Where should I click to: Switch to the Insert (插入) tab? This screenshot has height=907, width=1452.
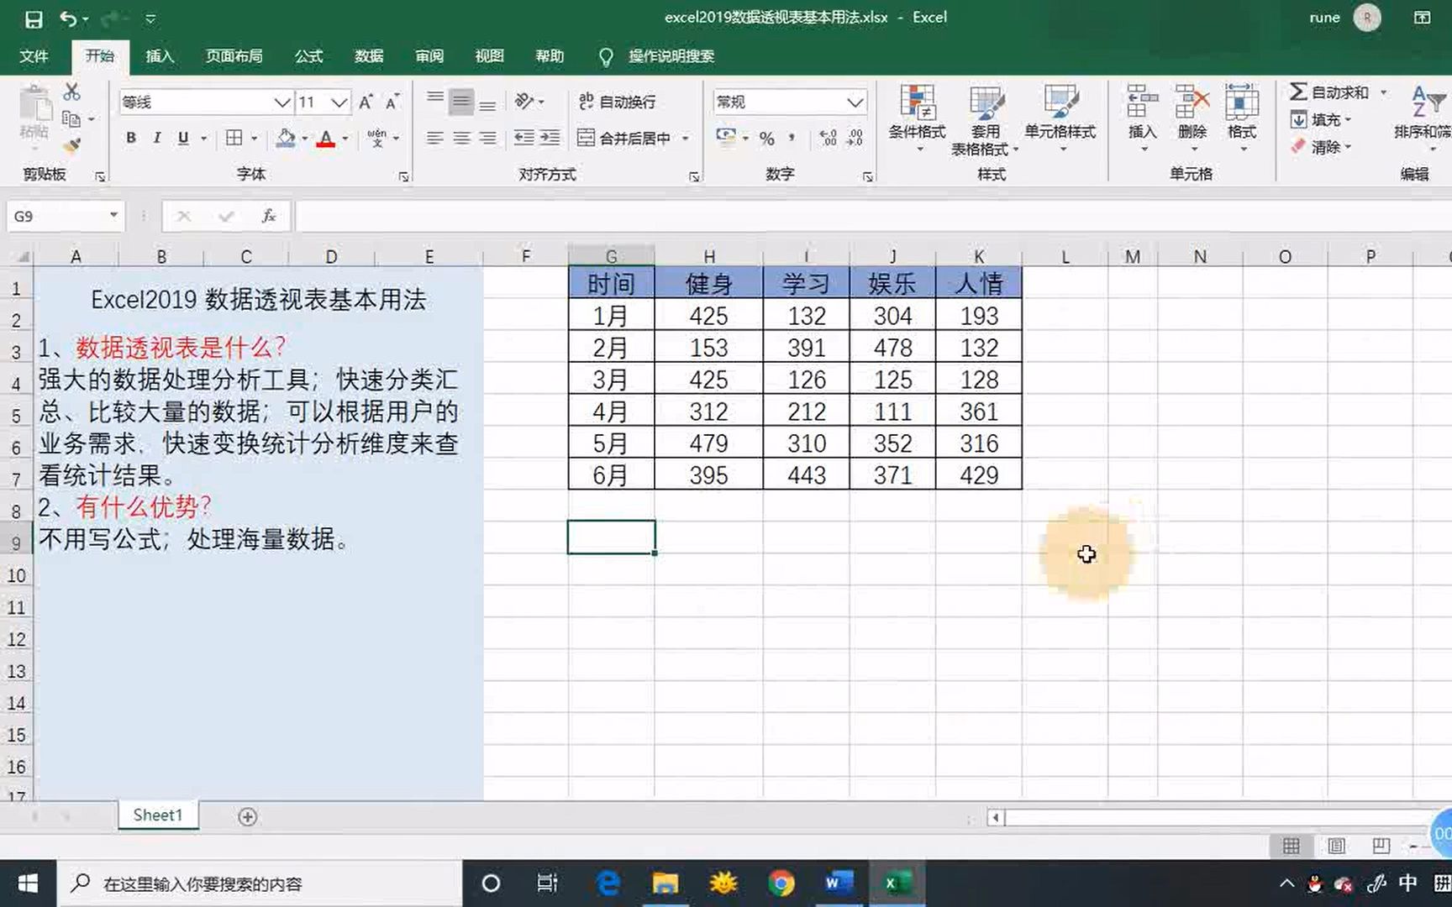coord(160,56)
